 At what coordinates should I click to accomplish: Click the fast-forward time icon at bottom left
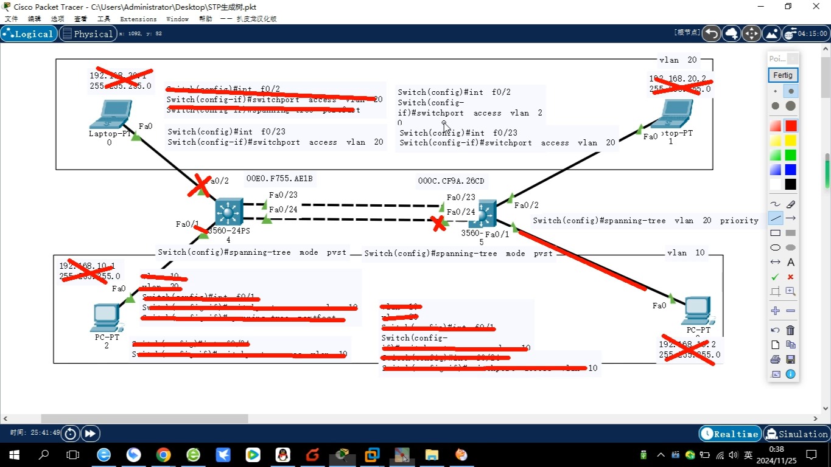(x=90, y=433)
